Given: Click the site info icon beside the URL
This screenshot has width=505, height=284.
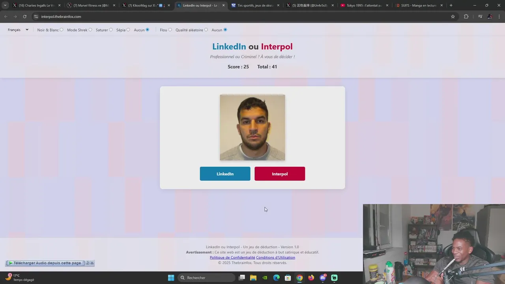Looking at the screenshot, I should tap(36, 17).
